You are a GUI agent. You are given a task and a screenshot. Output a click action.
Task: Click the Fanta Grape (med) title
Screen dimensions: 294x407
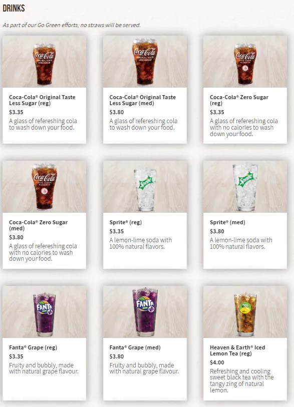(135, 347)
